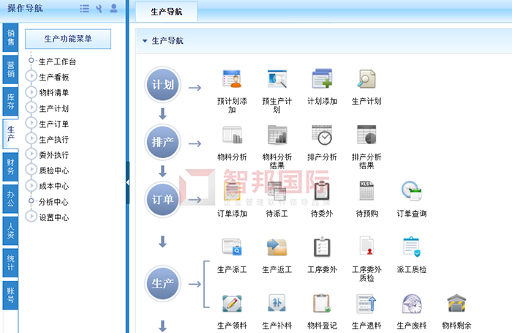Click the 生产功能菜单 button
Viewport: 512px width, 333px height.
click(67, 39)
